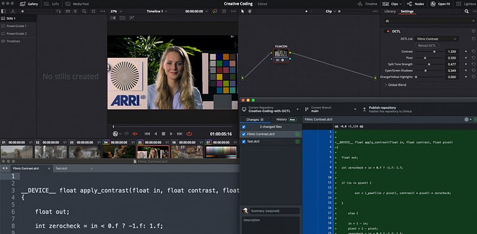This screenshot has width=477, height=234.
Task: Open the Open FX panel
Action: (440, 4)
